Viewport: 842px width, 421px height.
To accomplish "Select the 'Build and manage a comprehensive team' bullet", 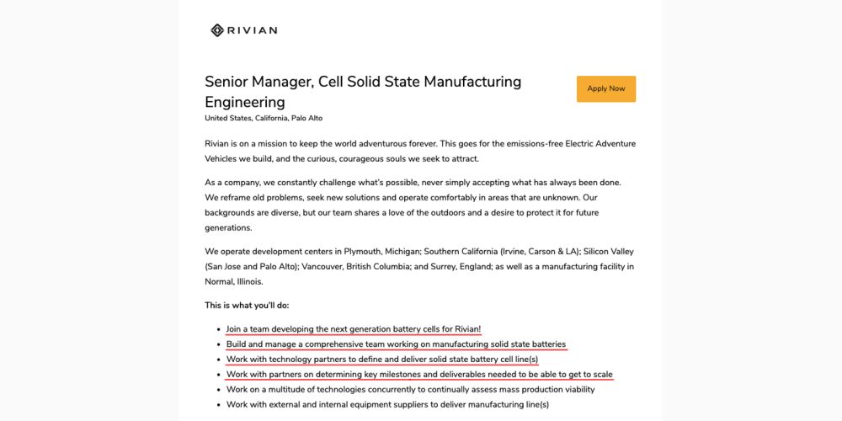I will click(396, 344).
